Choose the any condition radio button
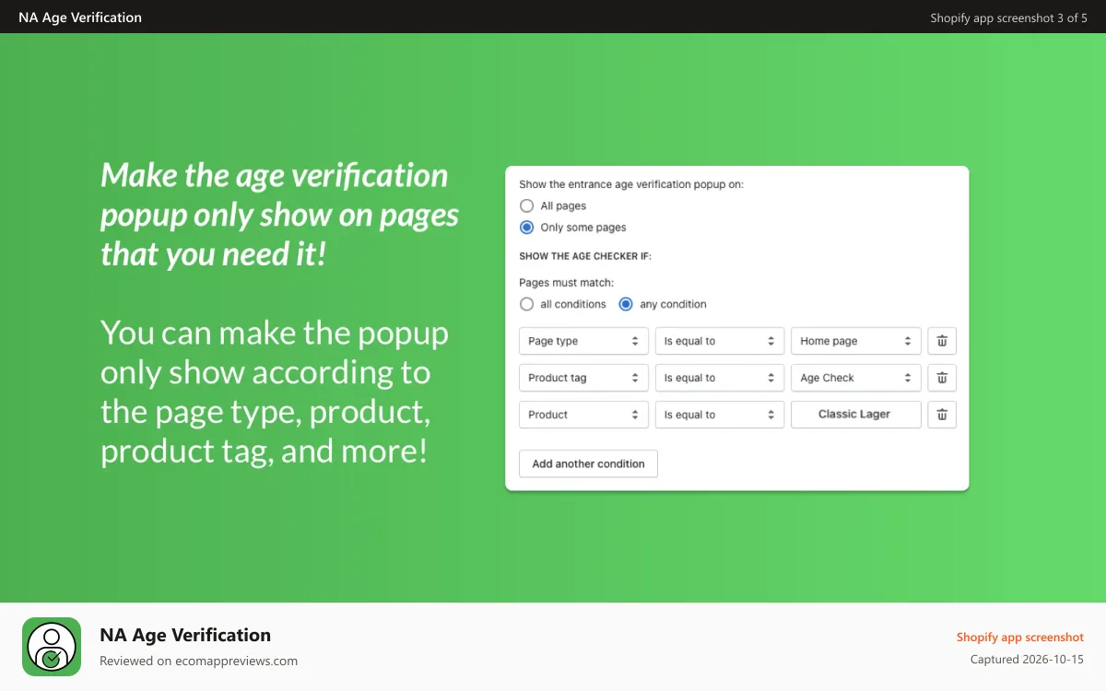 coord(627,304)
